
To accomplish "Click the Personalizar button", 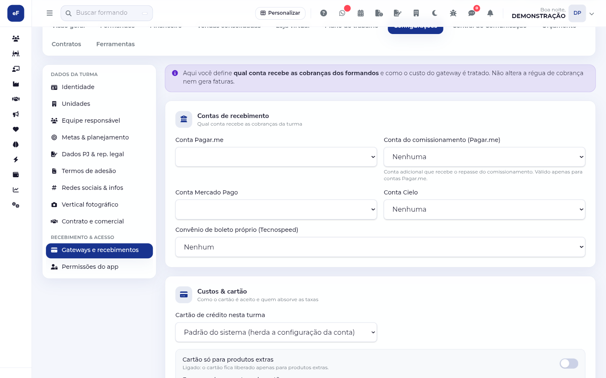I will 280,13.
